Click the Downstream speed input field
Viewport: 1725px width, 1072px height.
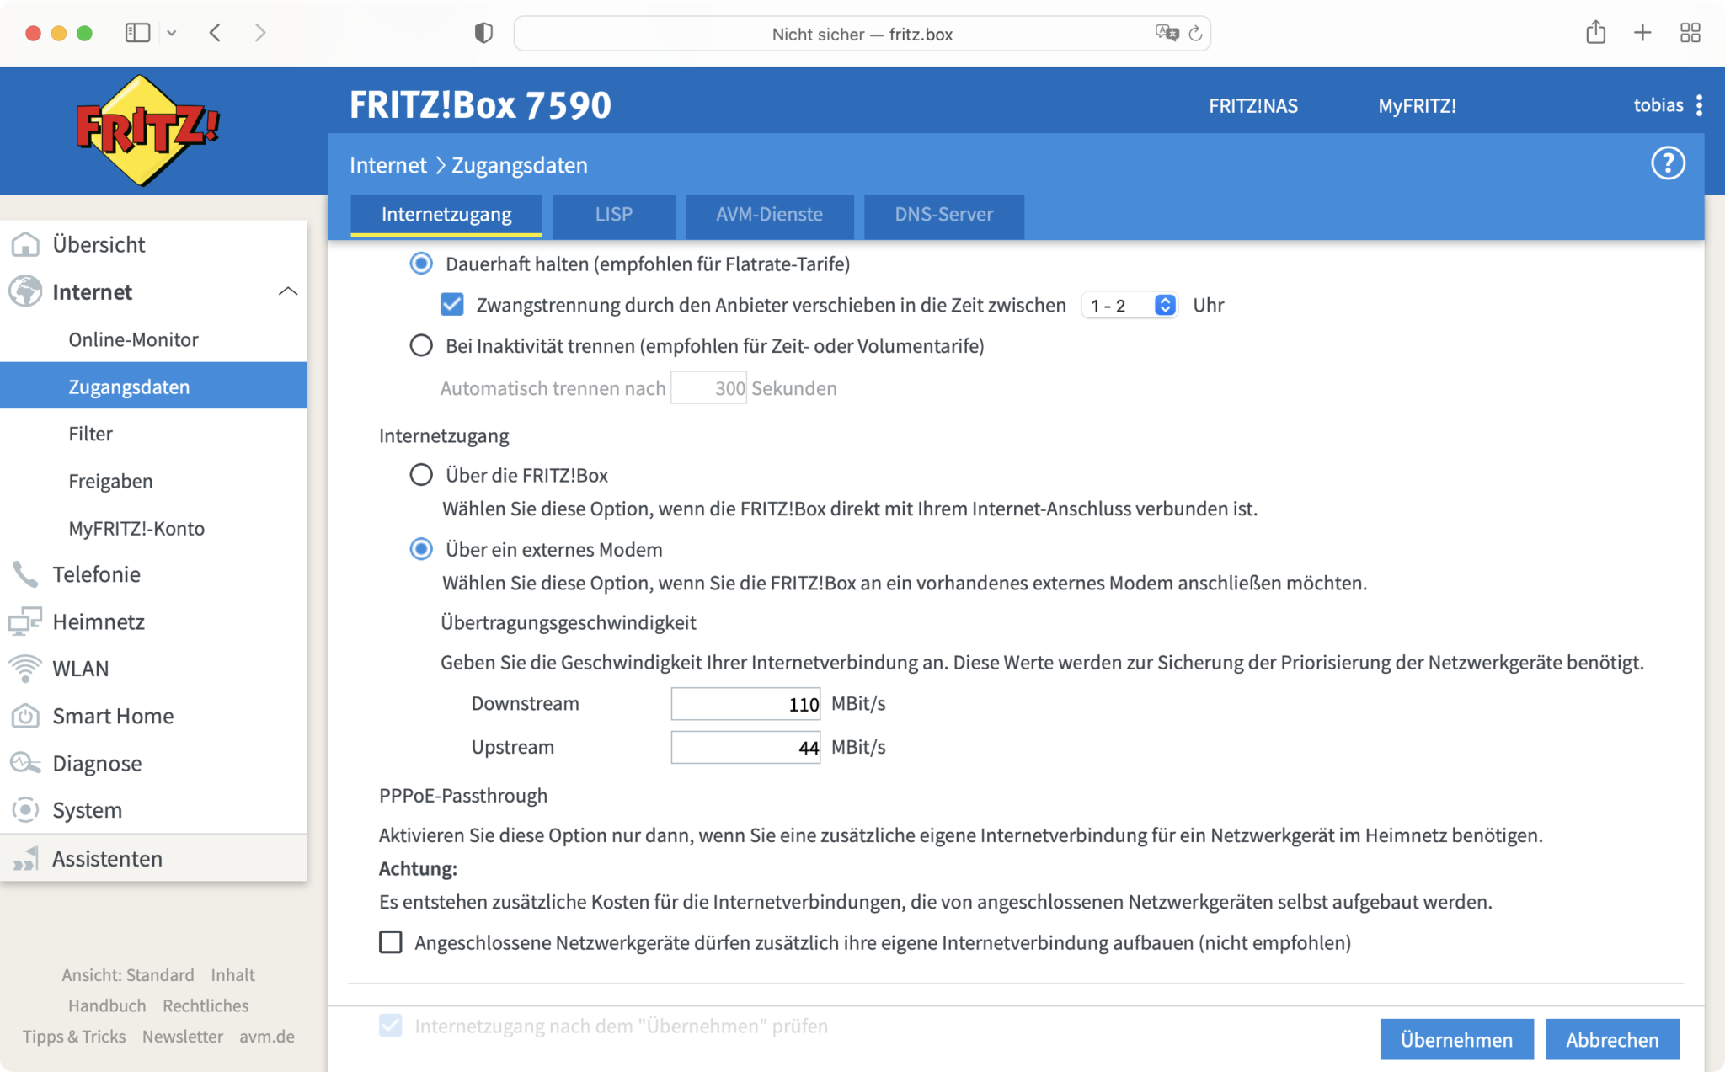[x=745, y=704]
